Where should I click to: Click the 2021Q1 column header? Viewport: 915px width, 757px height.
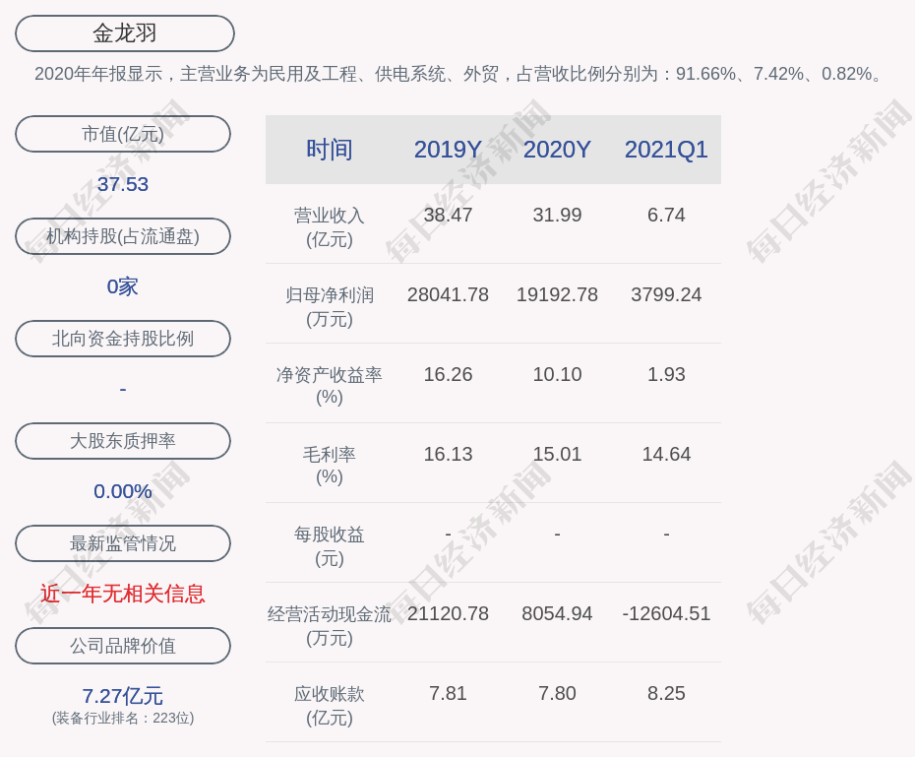click(666, 150)
